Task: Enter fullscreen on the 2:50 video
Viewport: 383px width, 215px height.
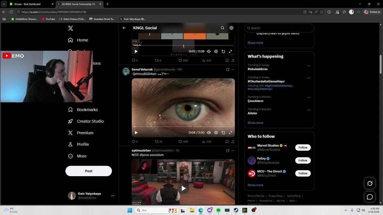Action: 230,133
